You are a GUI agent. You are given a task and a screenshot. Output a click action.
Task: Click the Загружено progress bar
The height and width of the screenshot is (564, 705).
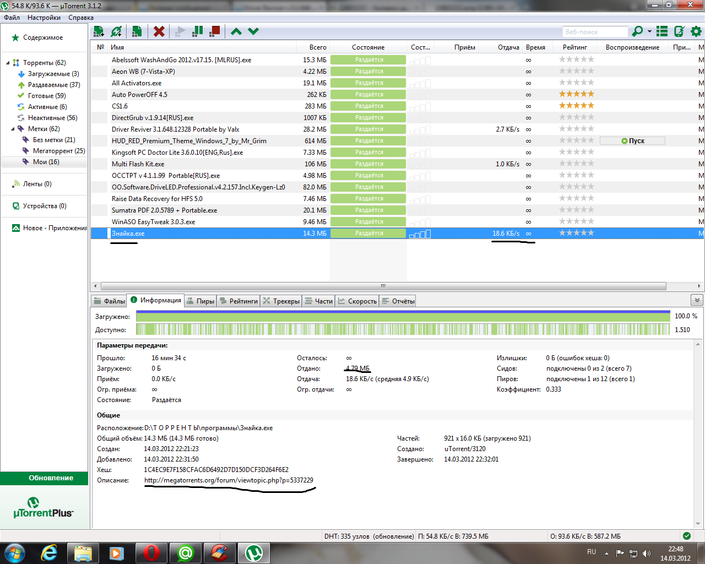click(x=403, y=317)
